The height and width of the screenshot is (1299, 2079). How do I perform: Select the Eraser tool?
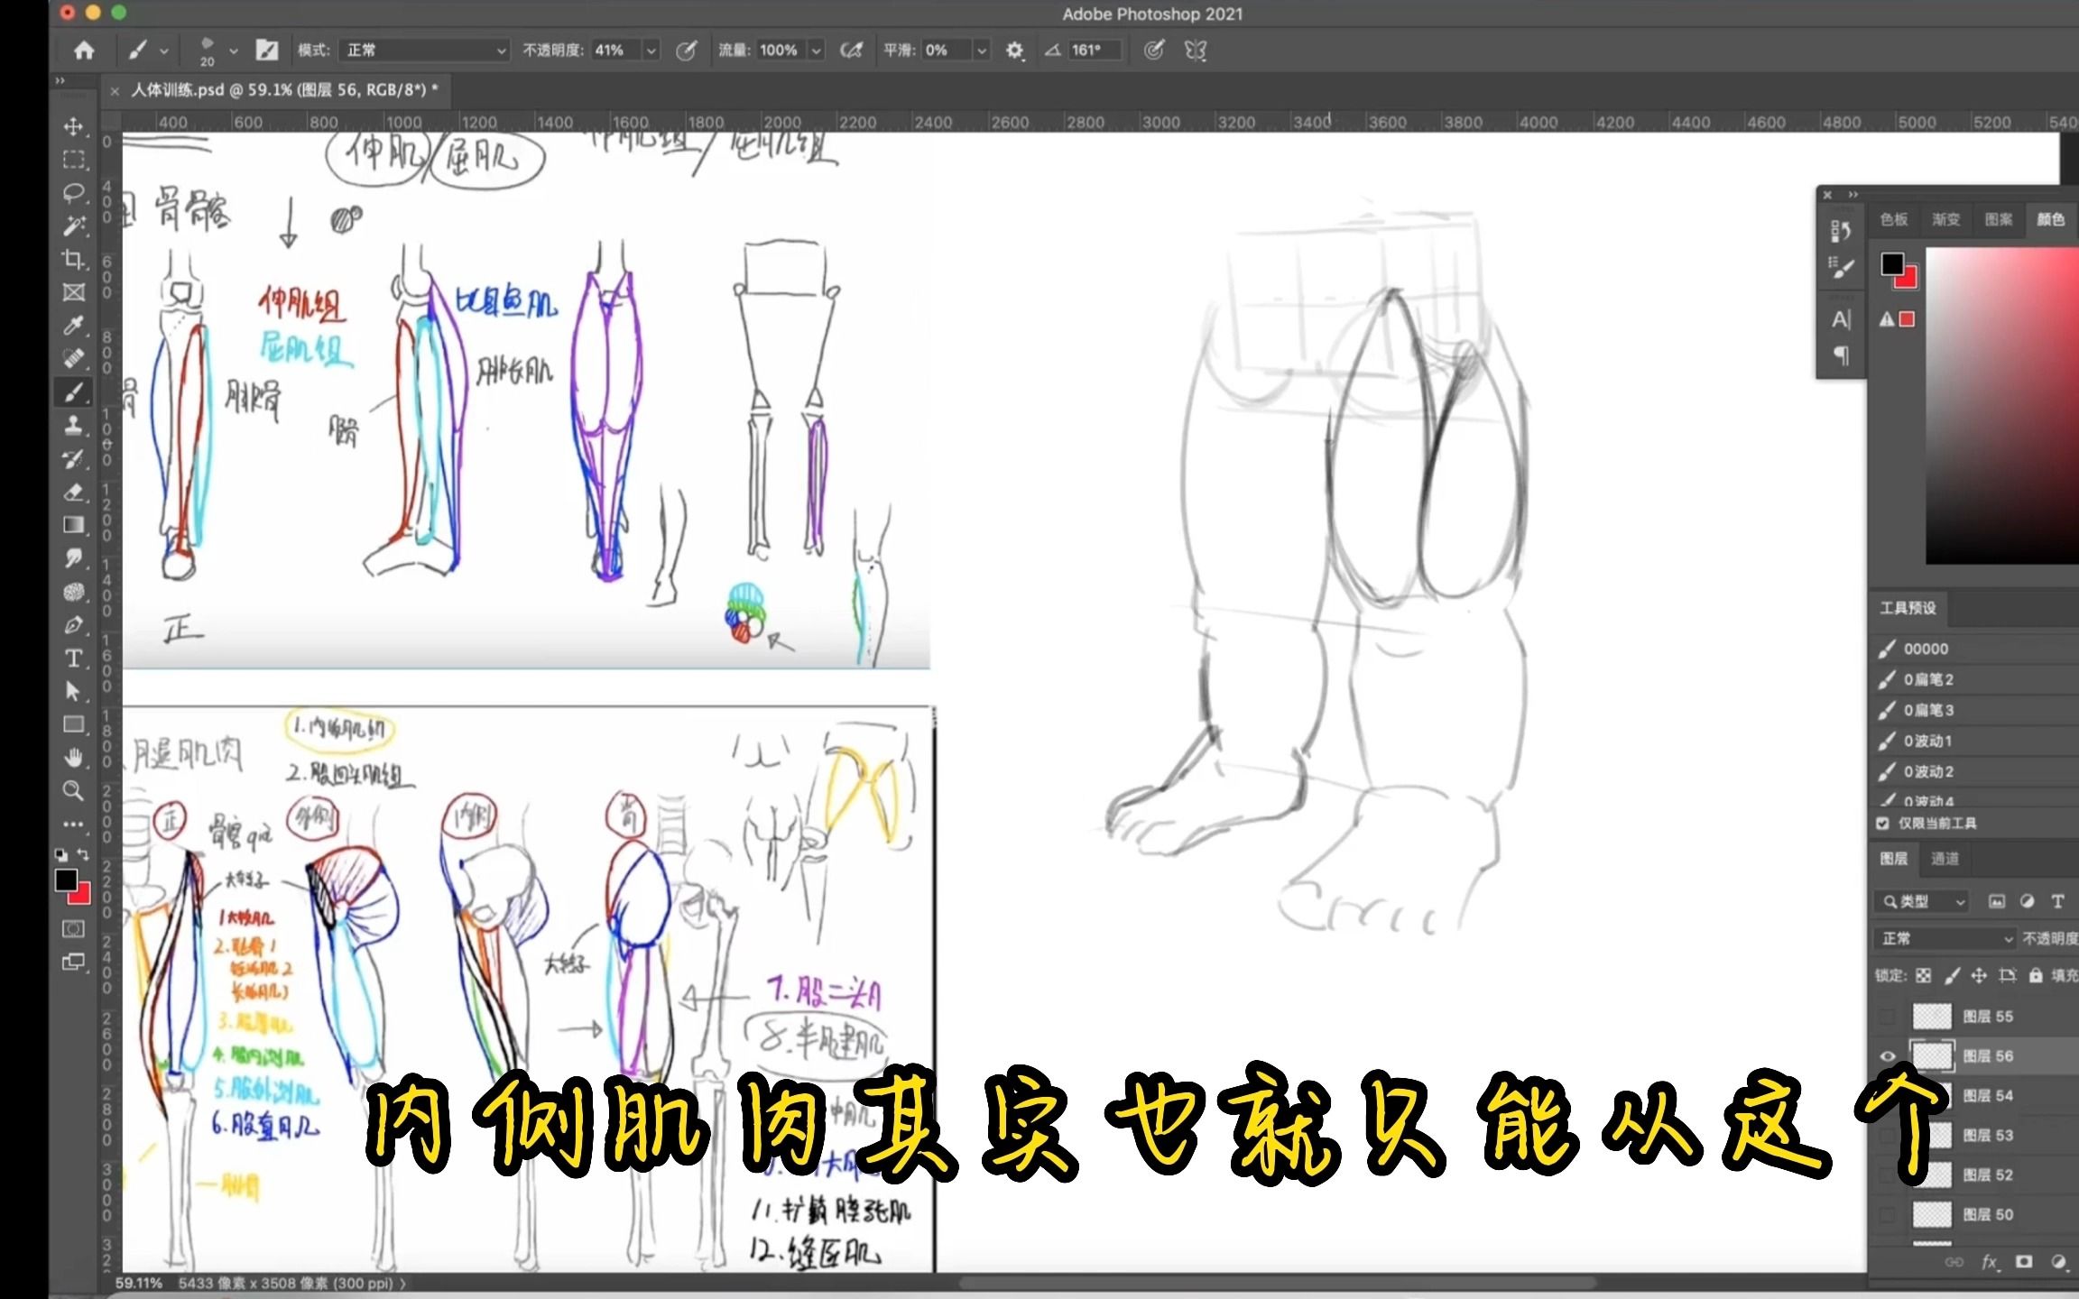[74, 492]
